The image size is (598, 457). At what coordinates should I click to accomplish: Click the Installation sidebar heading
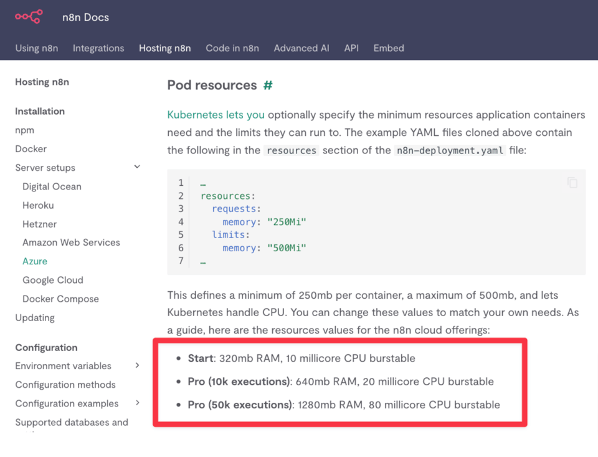(40, 111)
